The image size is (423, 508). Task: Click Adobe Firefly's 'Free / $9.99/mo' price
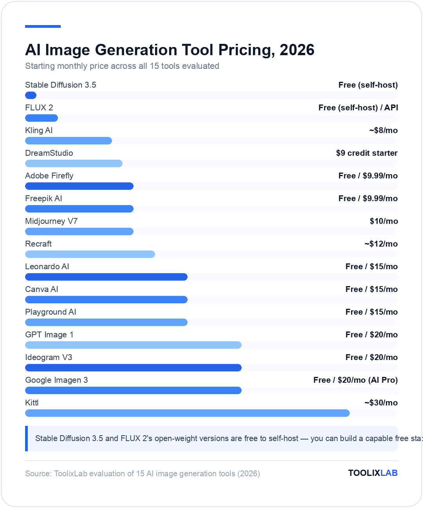[x=368, y=176]
